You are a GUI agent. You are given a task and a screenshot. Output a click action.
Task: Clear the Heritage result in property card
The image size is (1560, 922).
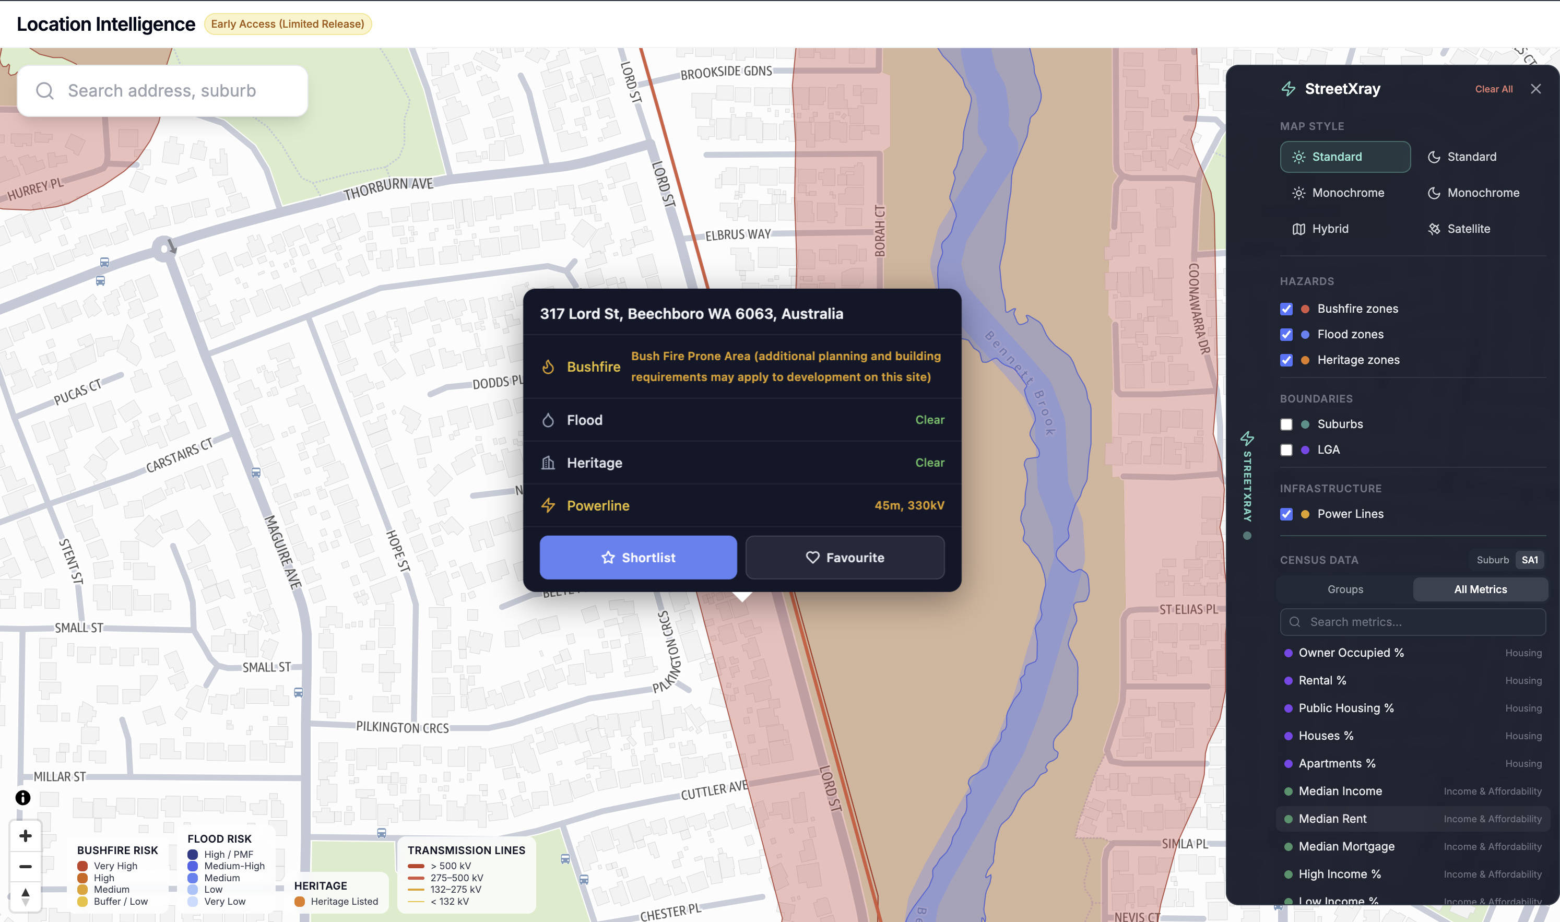pos(929,462)
